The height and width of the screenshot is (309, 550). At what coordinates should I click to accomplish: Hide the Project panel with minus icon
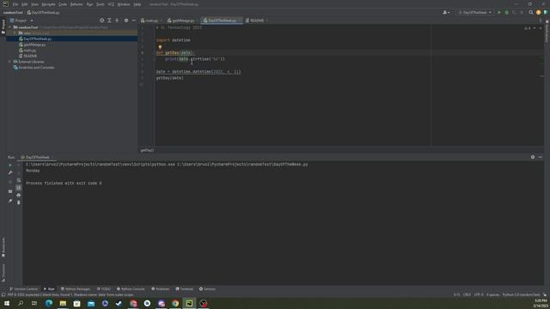(x=134, y=21)
